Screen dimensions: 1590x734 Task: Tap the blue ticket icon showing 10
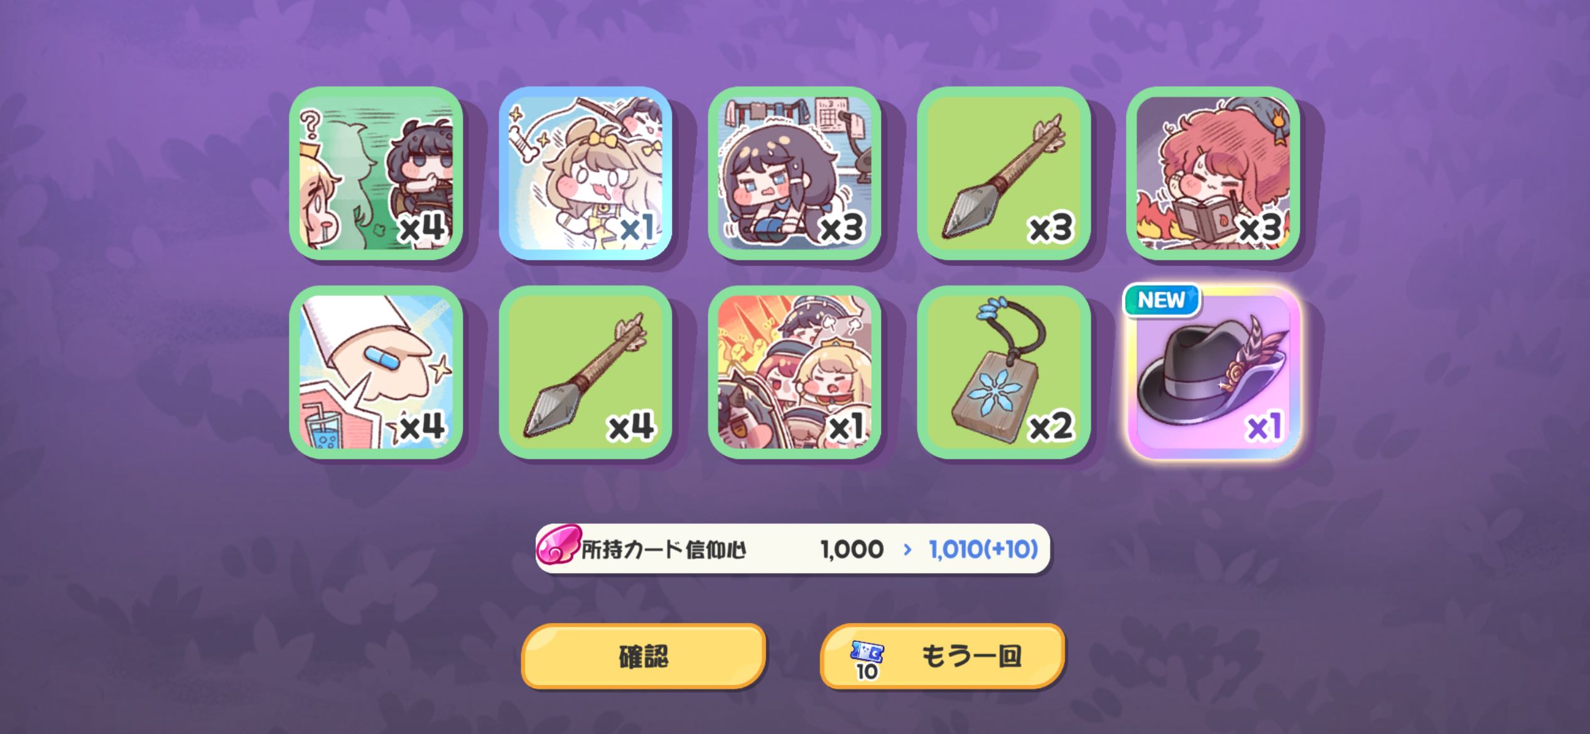tap(867, 659)
